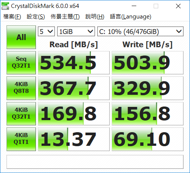
Task: Close the CrystalDiskMark window
Action: coord(178,6)
